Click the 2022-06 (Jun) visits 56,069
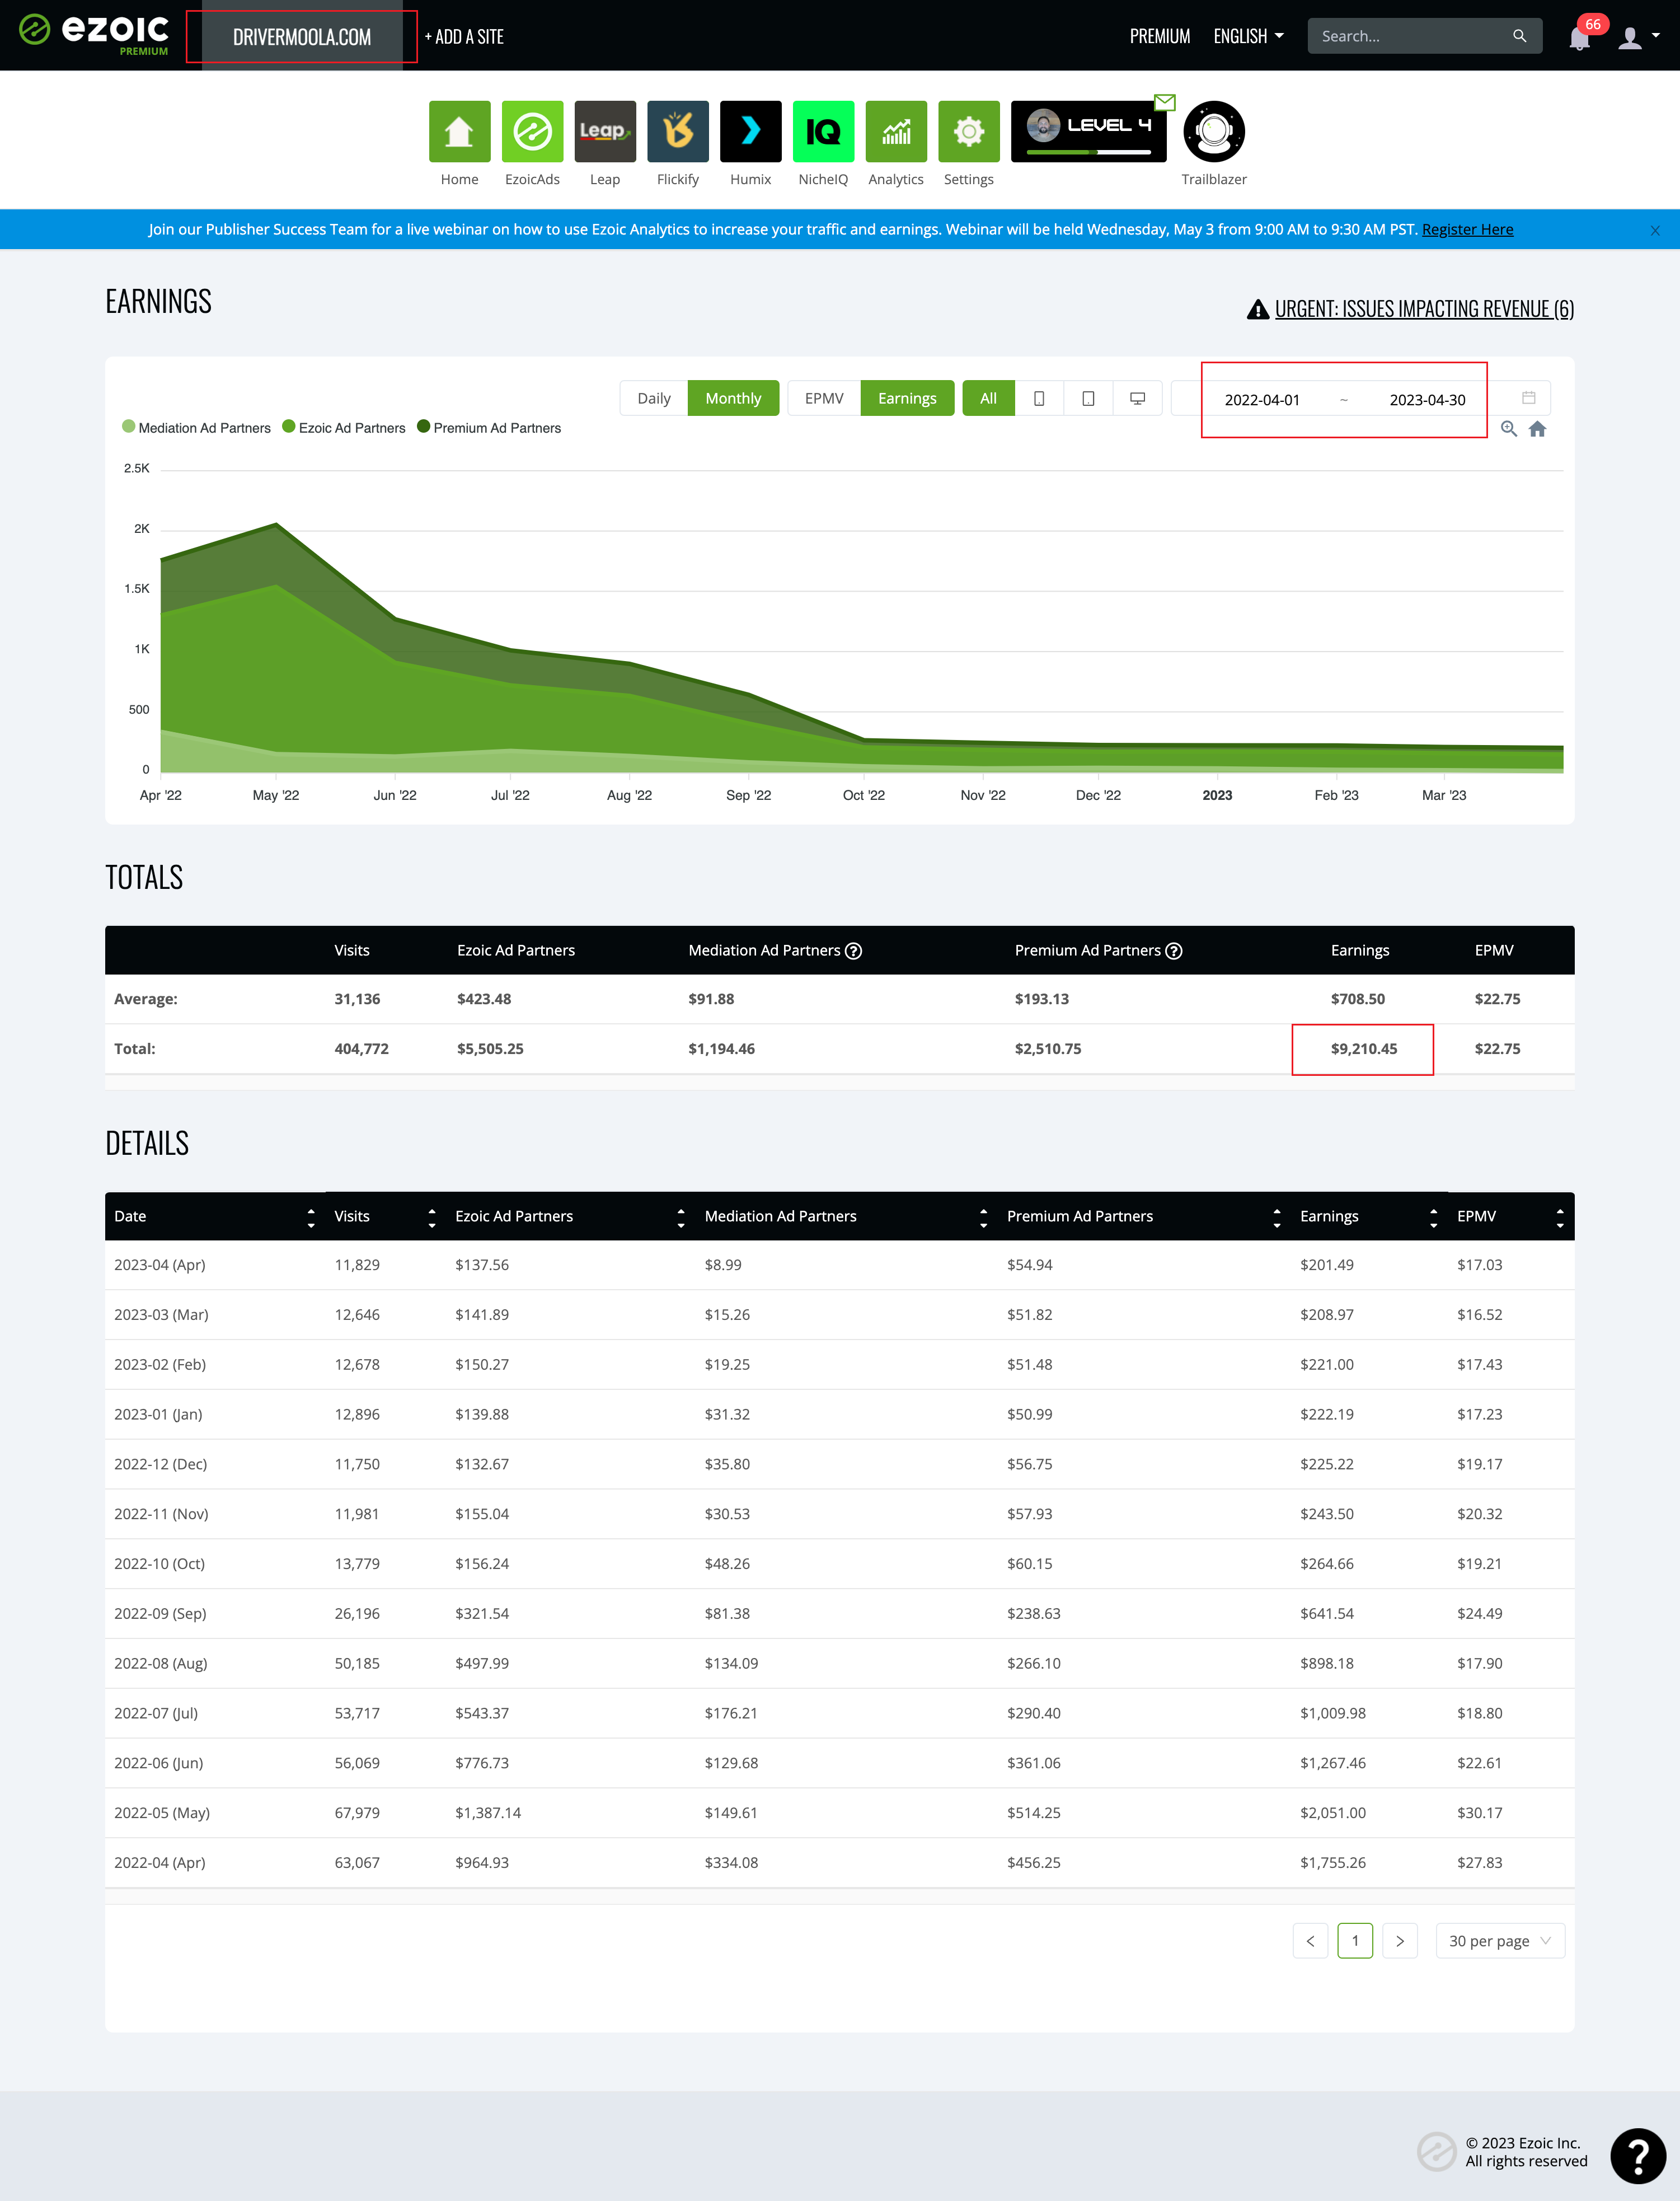 click(357, 1763)
